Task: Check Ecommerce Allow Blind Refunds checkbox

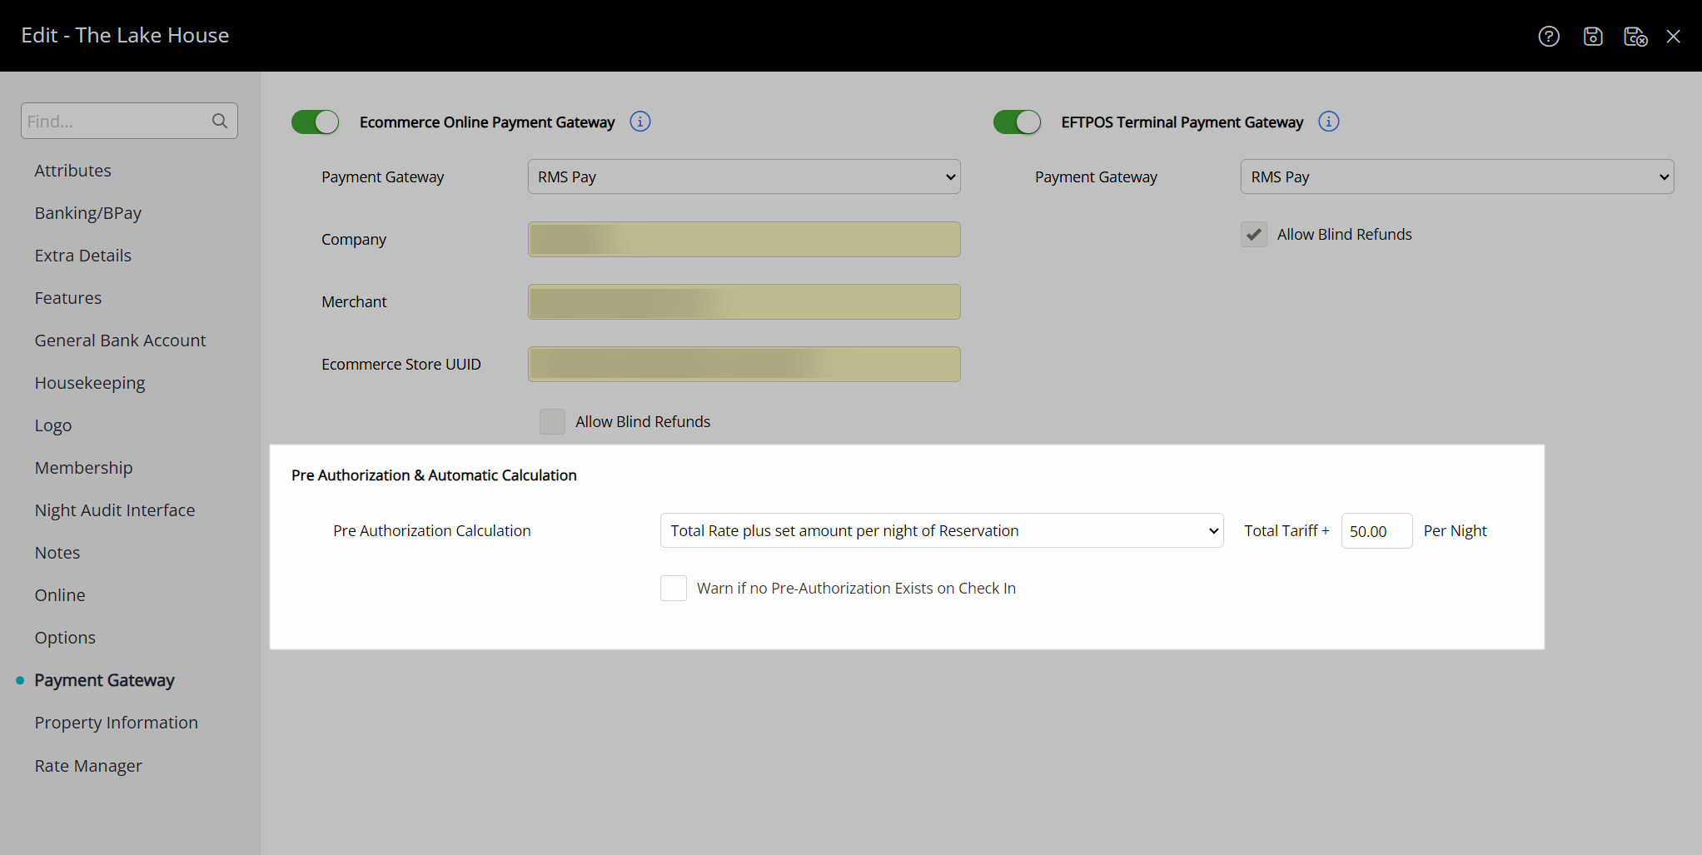Action: click(552, 421)
